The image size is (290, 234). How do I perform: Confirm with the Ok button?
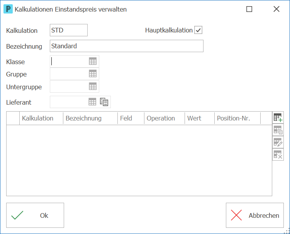tap(35, 215)
